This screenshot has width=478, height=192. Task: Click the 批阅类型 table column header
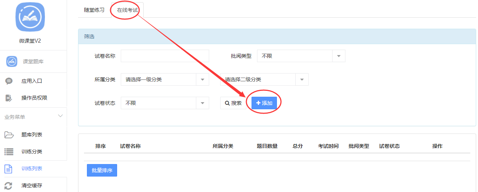click(359, 146)
